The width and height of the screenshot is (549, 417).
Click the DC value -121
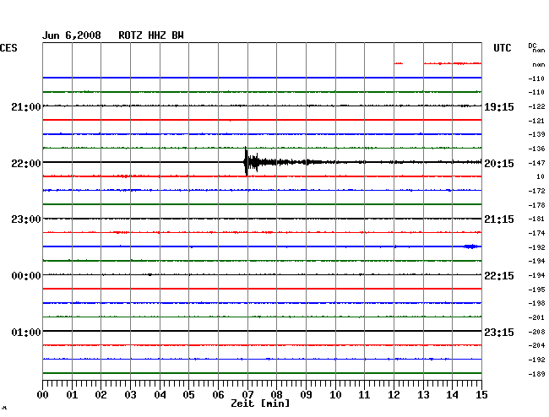tap(536, 121)
